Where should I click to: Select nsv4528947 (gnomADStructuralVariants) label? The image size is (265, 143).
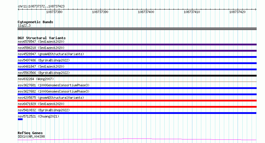51,54
